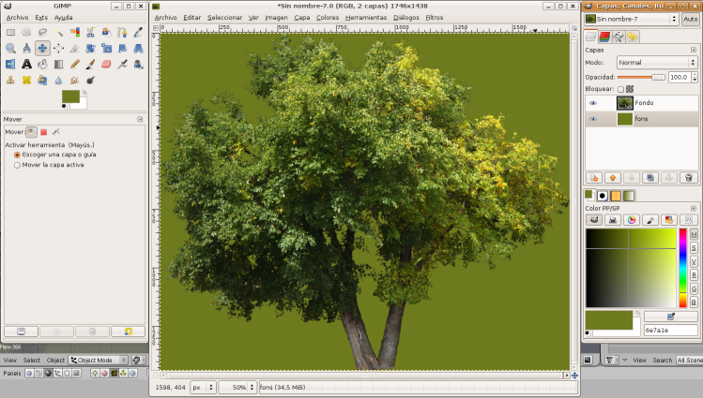This screenshot has height=398, width=703.
Task: Select the Dodge/Burn tool
Action: click(90, 81)
